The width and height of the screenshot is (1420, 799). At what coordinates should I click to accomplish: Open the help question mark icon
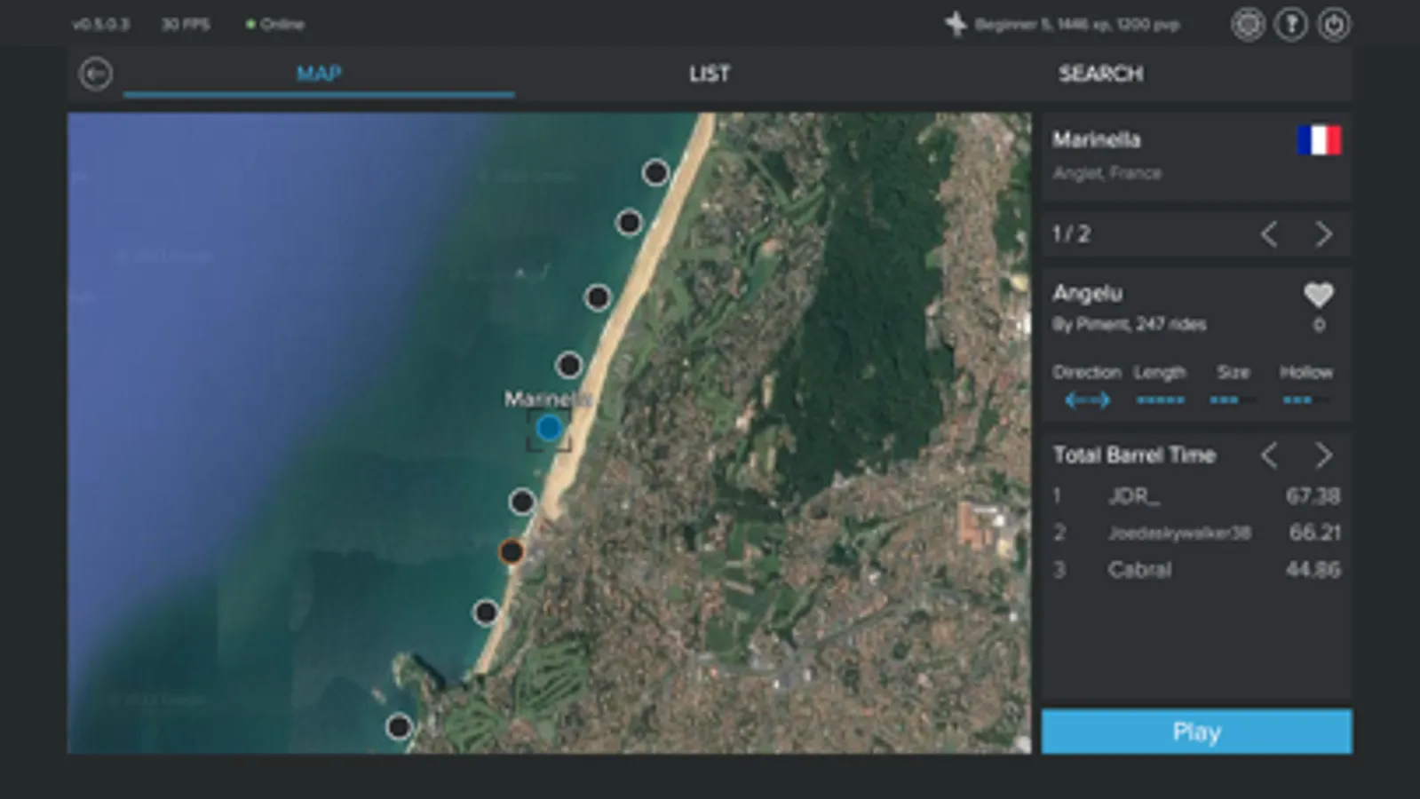(x=1291, y=24)
